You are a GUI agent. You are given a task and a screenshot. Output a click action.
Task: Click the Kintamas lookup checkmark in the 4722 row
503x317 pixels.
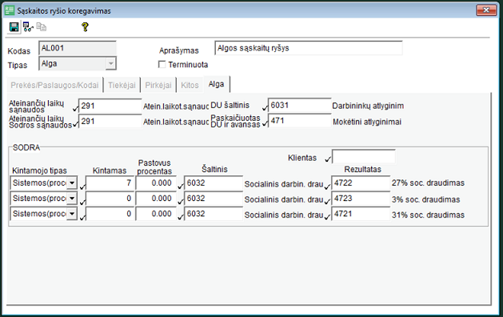[x=82, y=187]
